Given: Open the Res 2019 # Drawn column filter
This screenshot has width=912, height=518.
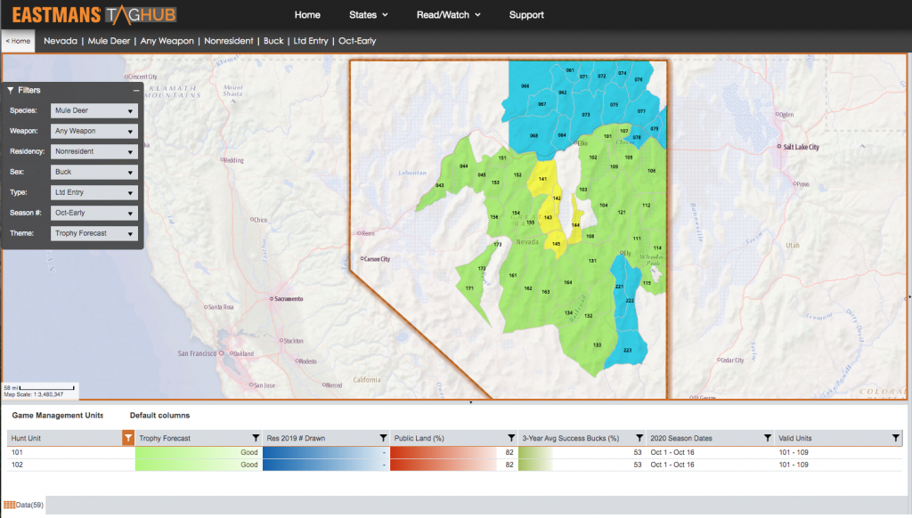Looking at the screenshot, I should 383,438.
